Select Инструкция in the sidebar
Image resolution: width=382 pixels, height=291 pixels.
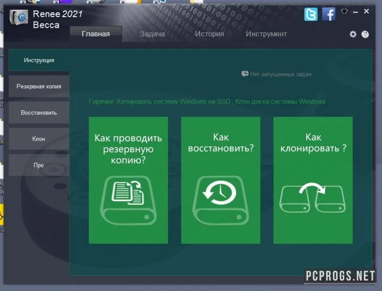point(39,60)
